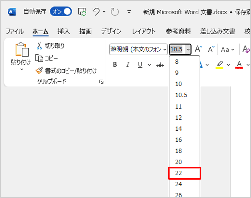Switch to the 挿入 tab
The height and width of the screenshot is (198, 251).
[x=64, y=31]
